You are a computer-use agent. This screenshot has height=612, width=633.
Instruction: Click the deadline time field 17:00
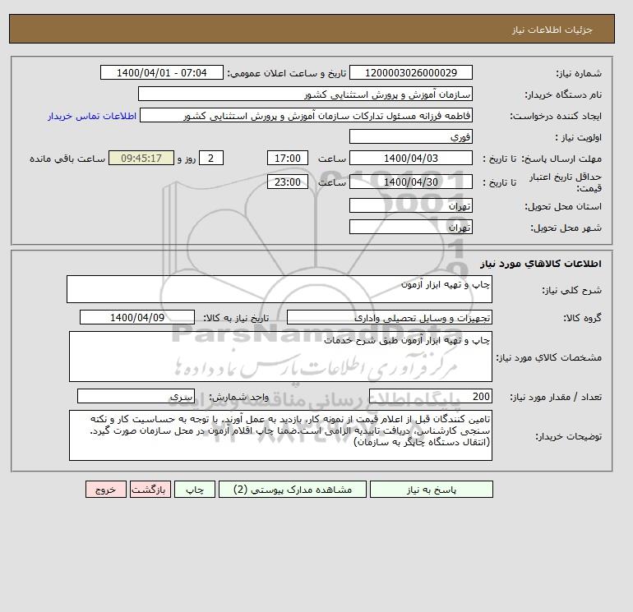coord(288,159)
